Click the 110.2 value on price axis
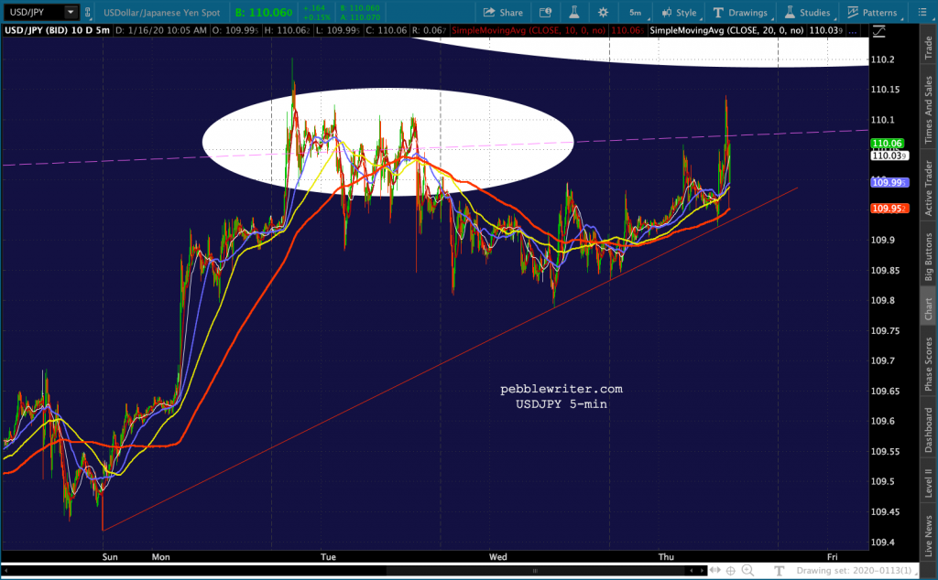 tap(882, 59)
